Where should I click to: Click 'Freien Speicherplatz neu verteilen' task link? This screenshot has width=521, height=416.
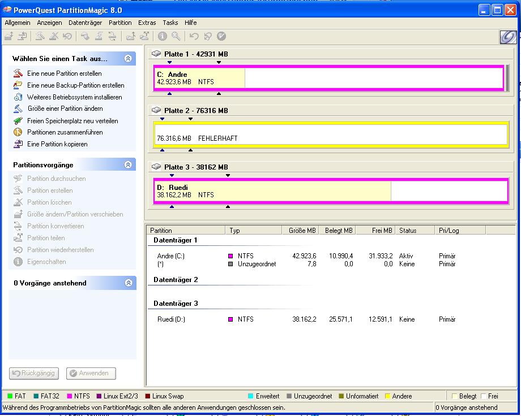click(x=72, y=121)
